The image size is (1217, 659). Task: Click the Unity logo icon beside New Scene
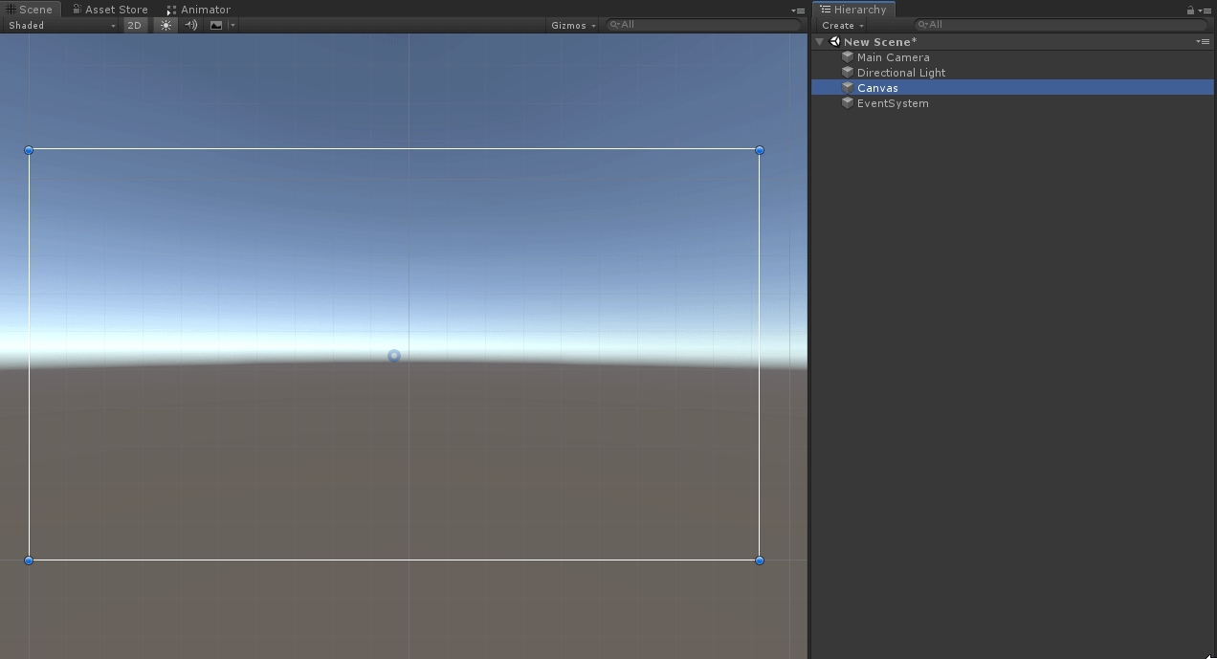tap(835, 42)
